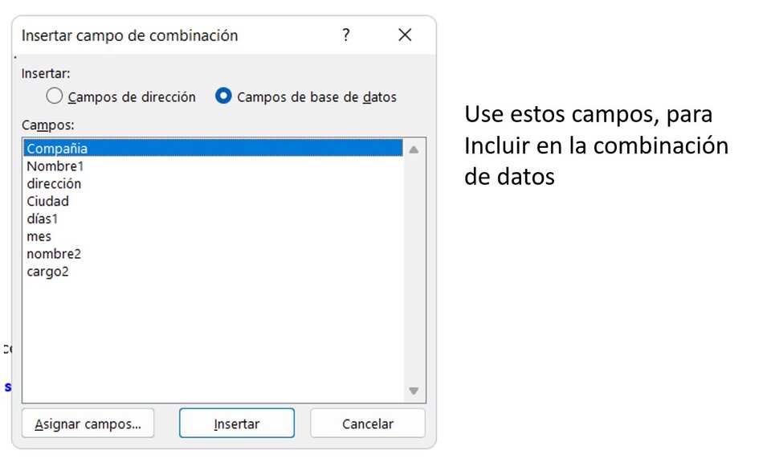This screenshot has width=763, height=467.
Task: Click the fields list scrollbar track
Action: tap(414, 269)
